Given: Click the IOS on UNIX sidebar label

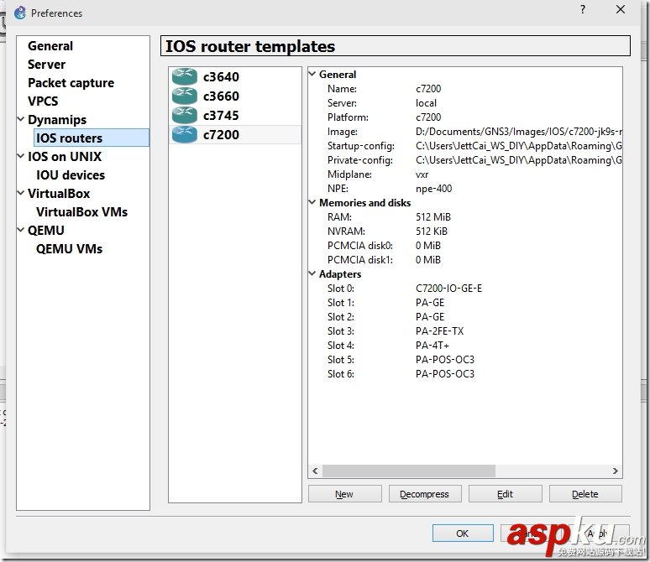Looking at the screenshot, I should tap(65, 157).
